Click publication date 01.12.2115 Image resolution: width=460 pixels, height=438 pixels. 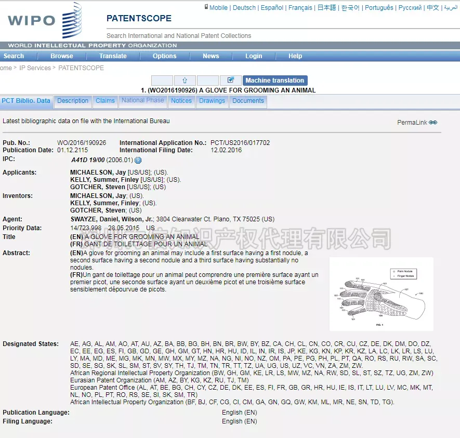(72, 150)
